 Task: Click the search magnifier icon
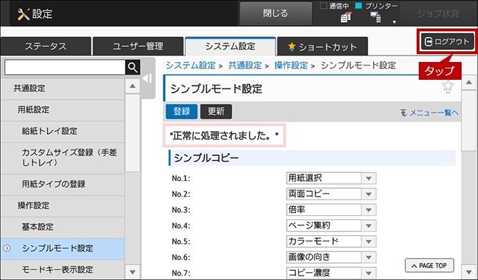(x=133, y=67)
